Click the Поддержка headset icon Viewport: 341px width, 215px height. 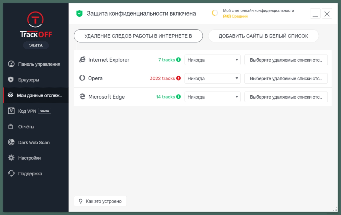tap(11, 173)
